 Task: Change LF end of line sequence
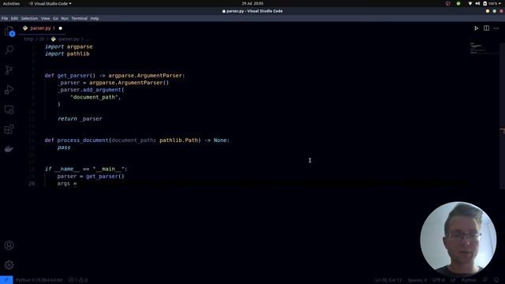453,280
